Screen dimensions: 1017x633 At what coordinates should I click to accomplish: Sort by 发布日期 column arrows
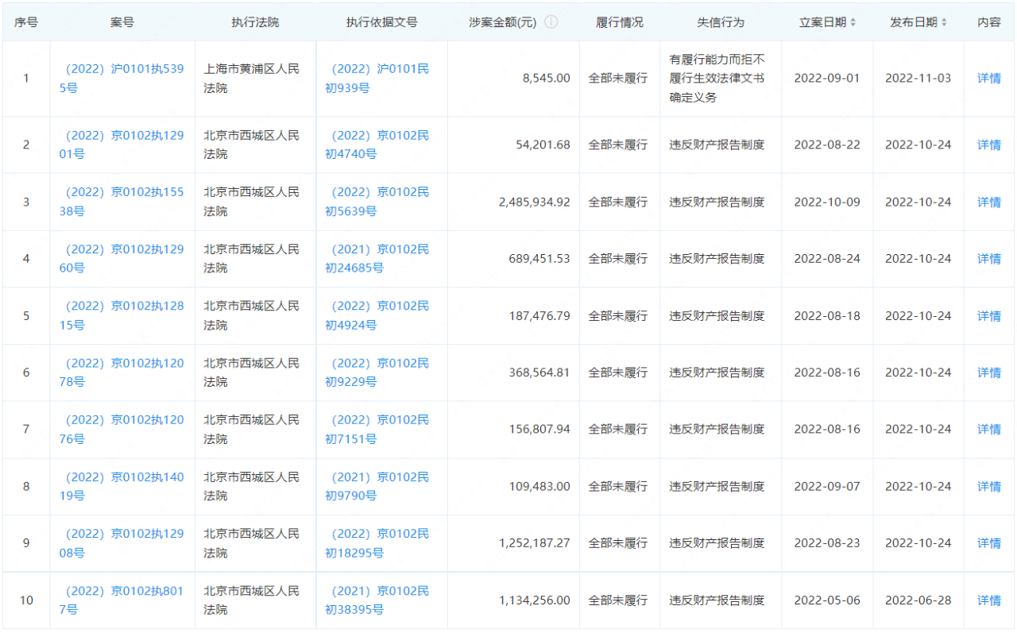[944, 22]
